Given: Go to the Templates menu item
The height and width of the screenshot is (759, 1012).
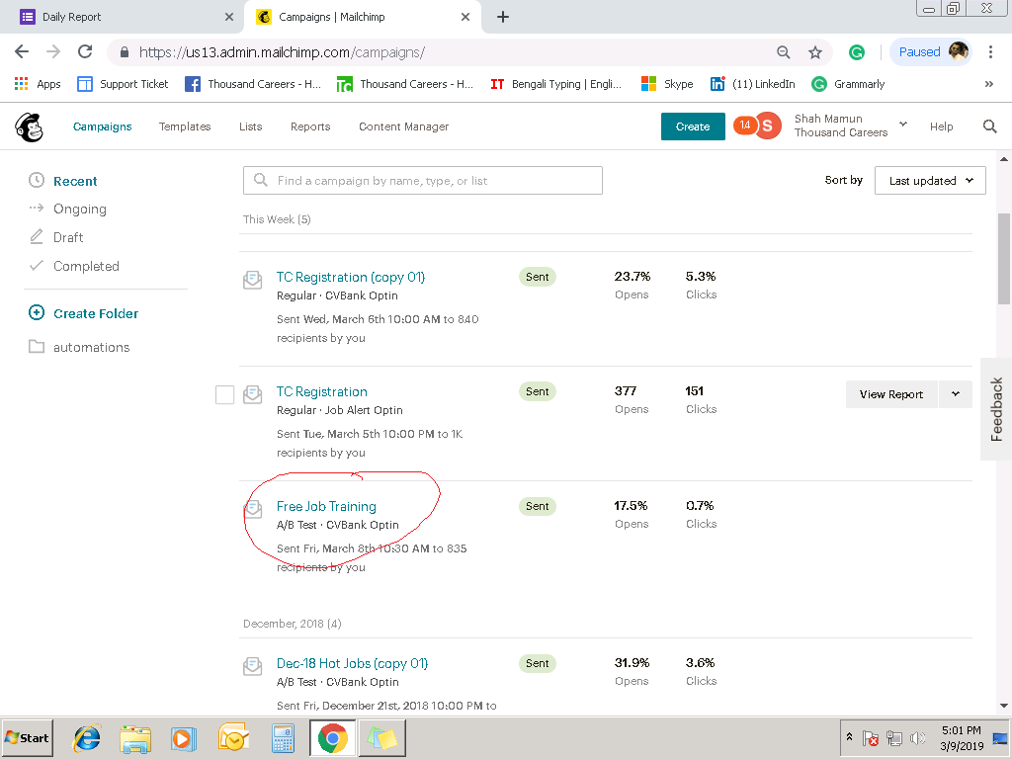Looking at the screenshot, I should click(185, 126).
